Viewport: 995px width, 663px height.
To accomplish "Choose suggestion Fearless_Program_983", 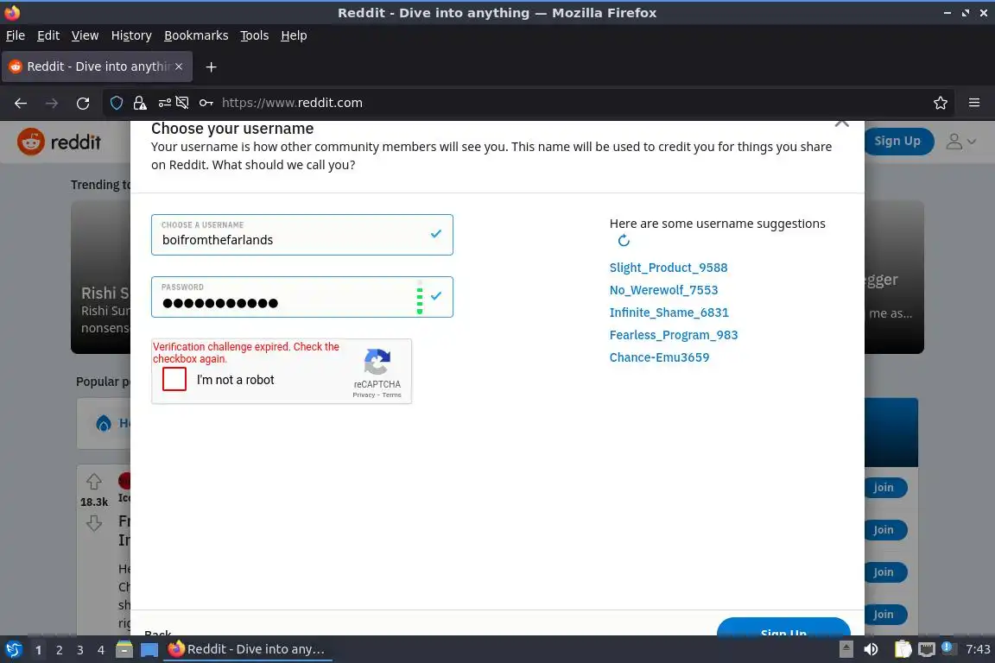I will [x=674, y=335].
